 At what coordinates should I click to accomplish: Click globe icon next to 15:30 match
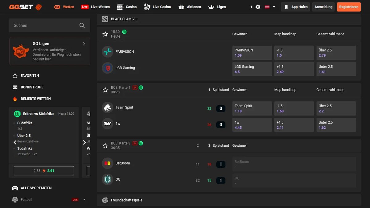[x=124, y=32]
